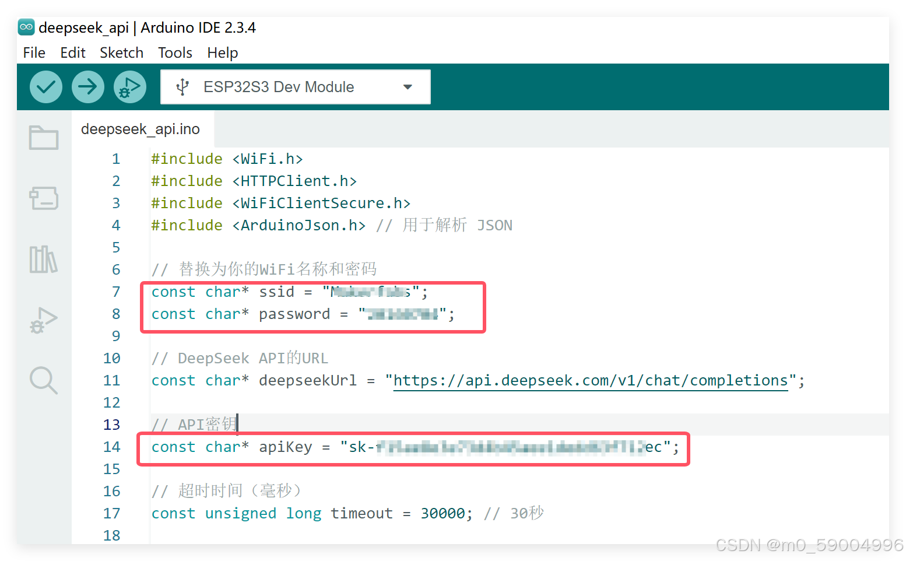Click the Upload arrow button
The height and width of the screenshot is (561, 906).
(x=88, y=87)
